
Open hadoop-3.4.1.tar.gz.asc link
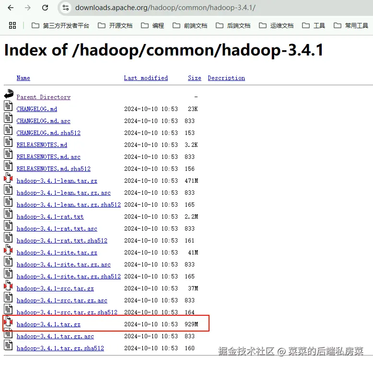click(55, 336)
